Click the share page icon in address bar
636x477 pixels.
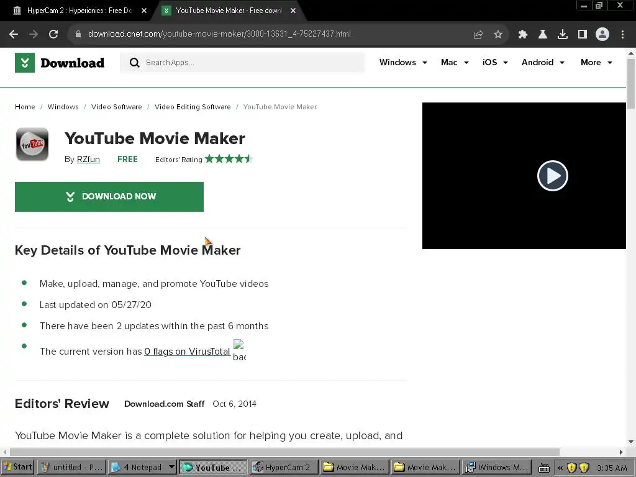pos(478,35)
